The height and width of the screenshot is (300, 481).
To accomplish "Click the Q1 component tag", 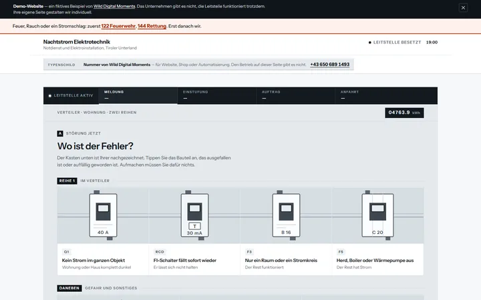I will [66, 252].
